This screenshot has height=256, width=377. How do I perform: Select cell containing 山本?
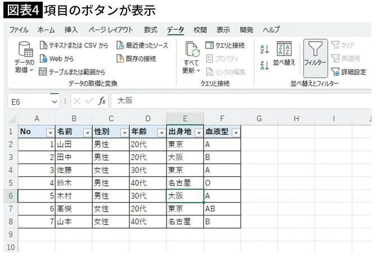(x=74, y=222)
